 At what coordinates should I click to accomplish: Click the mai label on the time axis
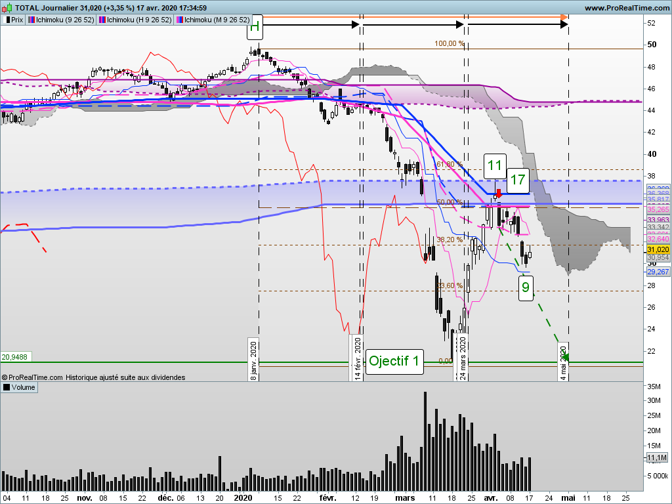pos(568,498)
